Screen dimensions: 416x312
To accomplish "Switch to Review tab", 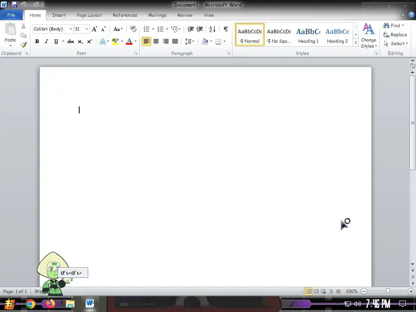I will coord(185,15).
